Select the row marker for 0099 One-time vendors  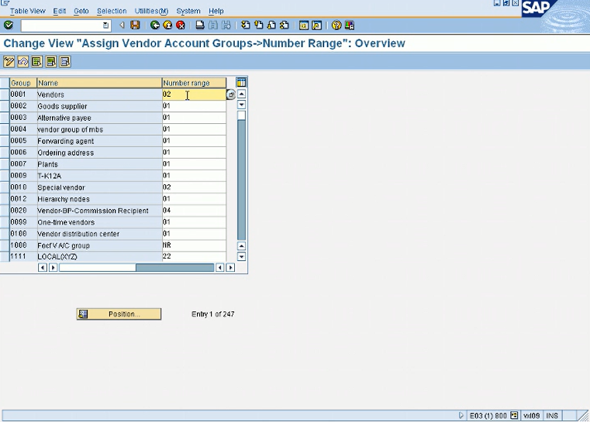(x=5, y=222)
